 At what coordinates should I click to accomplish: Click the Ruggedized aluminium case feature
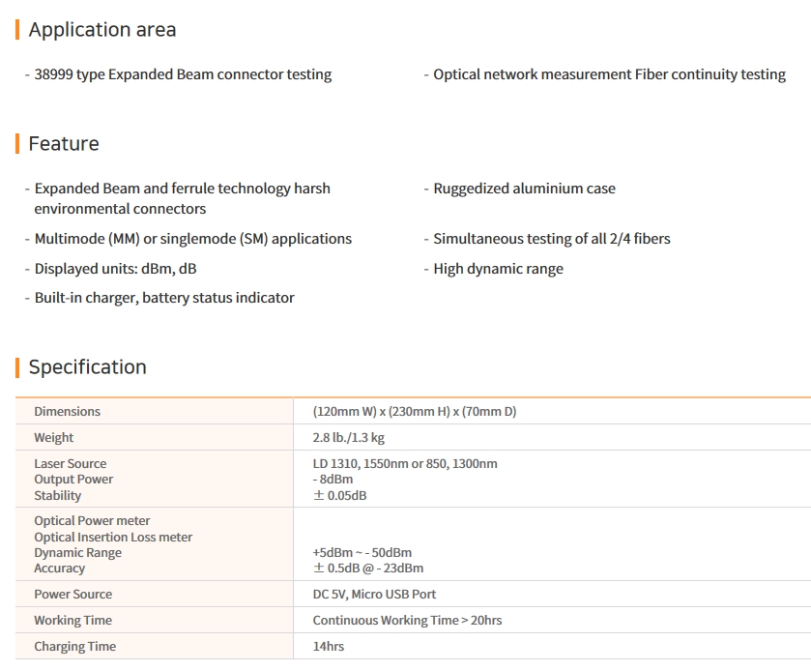pyautogui.click(x=524, y=189)
